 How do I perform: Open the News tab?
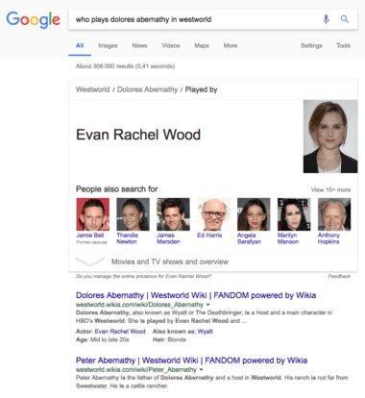click(x=139, y=45)
